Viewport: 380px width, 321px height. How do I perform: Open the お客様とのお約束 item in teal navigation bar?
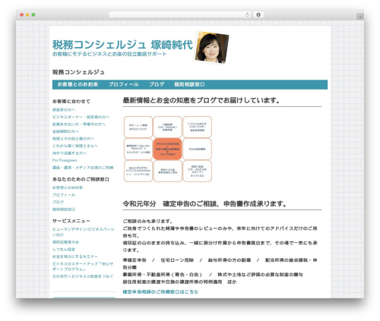(78, 84)
